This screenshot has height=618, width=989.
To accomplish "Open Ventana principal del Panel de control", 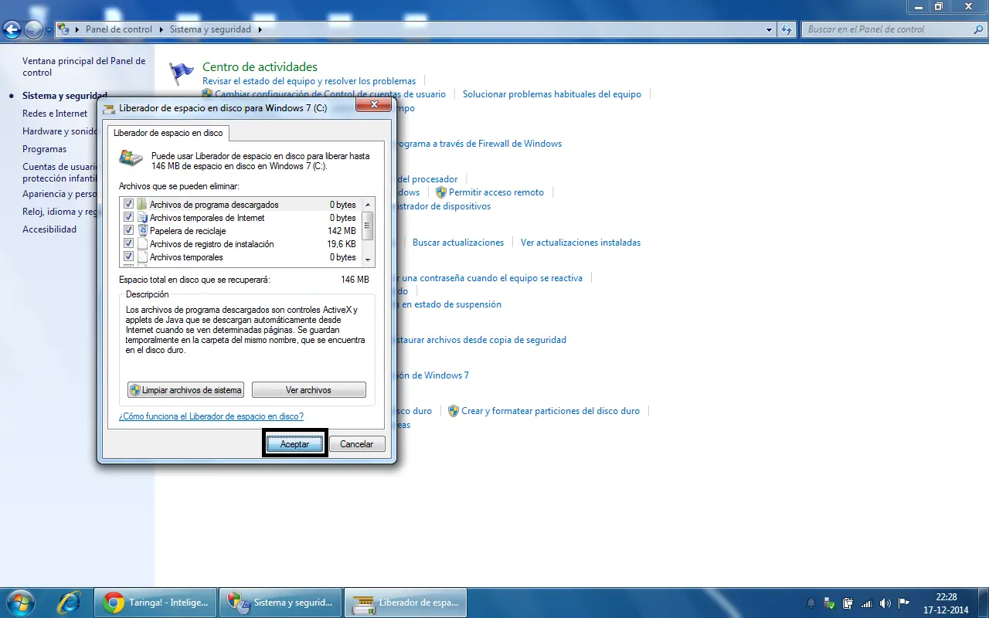I will coord(83,66).
